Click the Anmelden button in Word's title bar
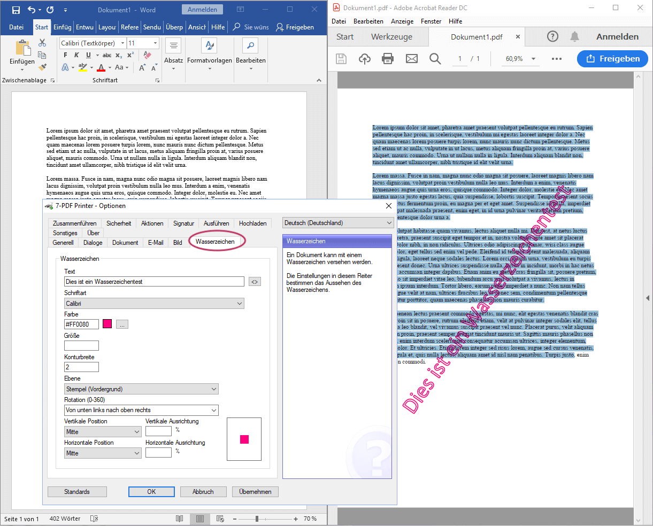 point(202,10)
